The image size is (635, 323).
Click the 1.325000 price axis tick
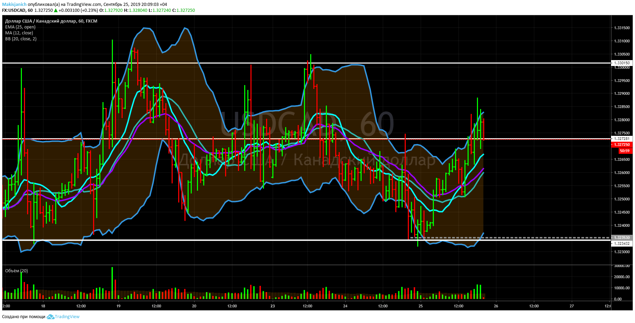tap(622, 199)
